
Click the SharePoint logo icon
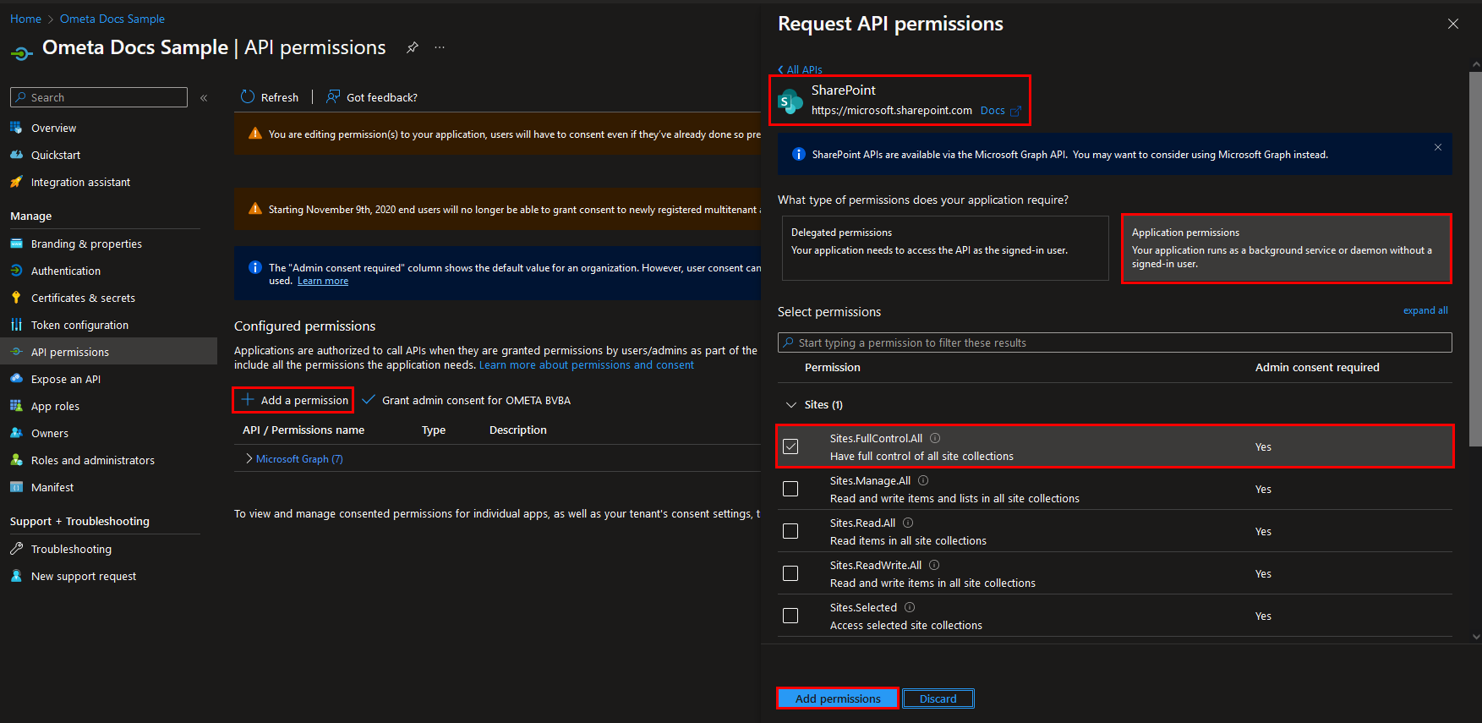pos(790,101)
